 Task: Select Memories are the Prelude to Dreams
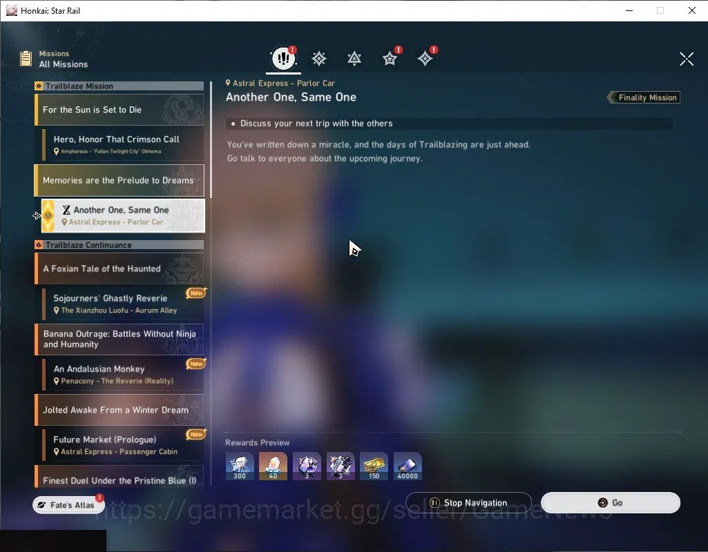[x=119, y=180]
